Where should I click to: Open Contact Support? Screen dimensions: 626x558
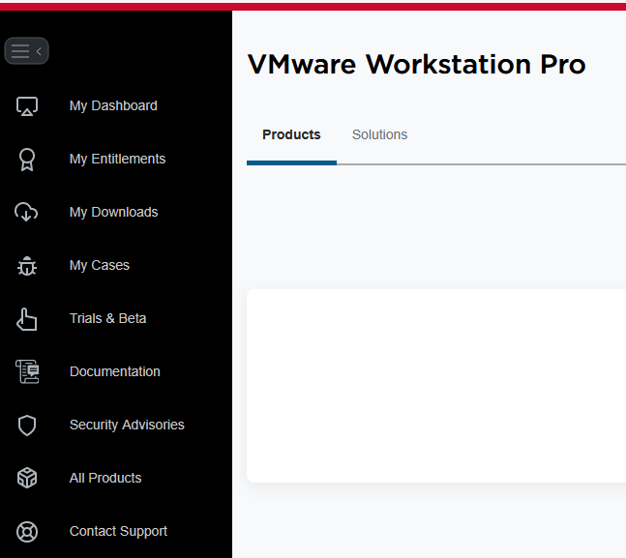118,531
